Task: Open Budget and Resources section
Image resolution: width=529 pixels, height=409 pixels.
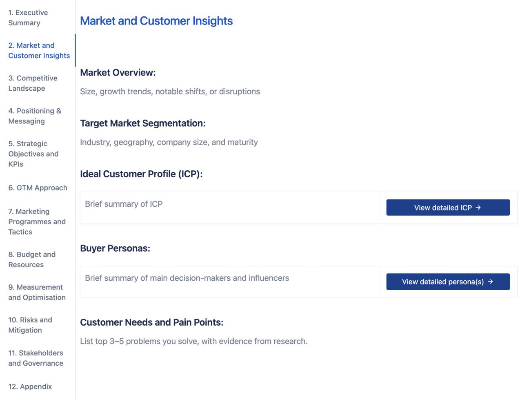Action: click(x=33, y=259)
